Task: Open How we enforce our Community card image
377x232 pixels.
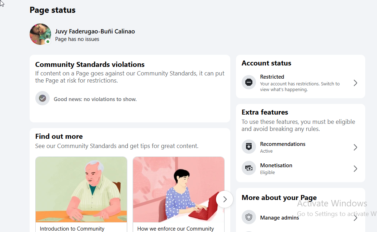Action: point(179,190)
